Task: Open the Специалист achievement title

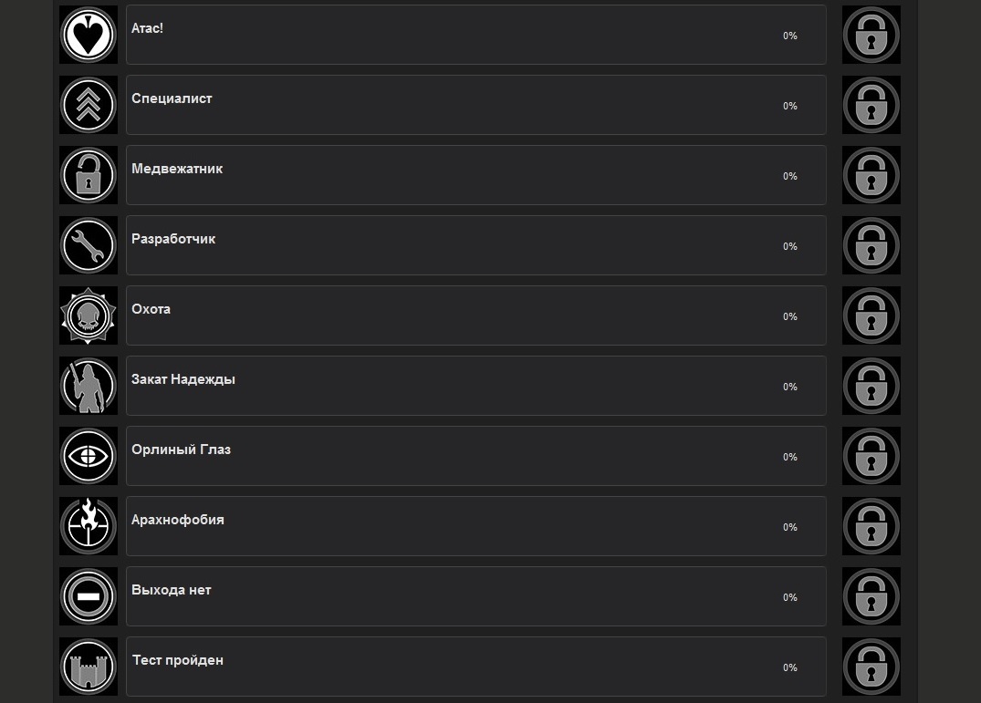Action: [x=172, y=98]
